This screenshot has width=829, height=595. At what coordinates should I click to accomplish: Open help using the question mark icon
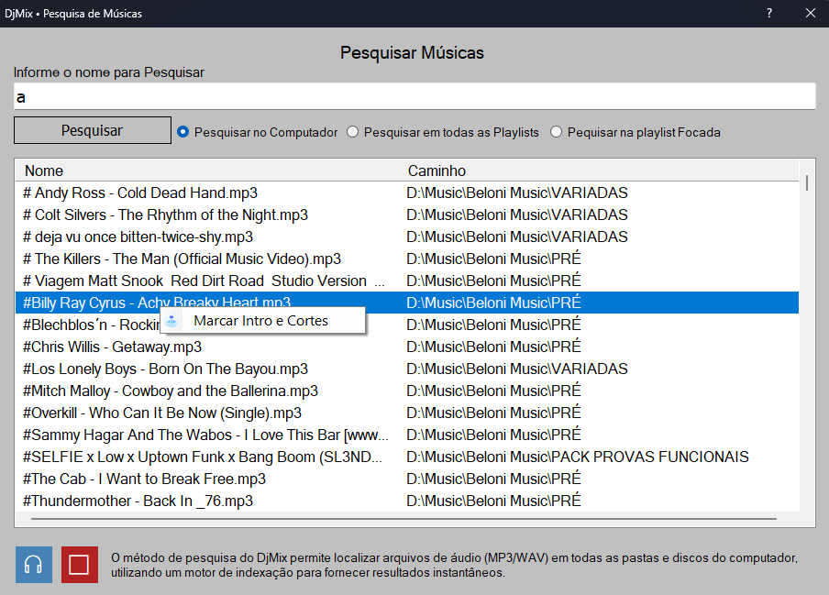point(768,13)
